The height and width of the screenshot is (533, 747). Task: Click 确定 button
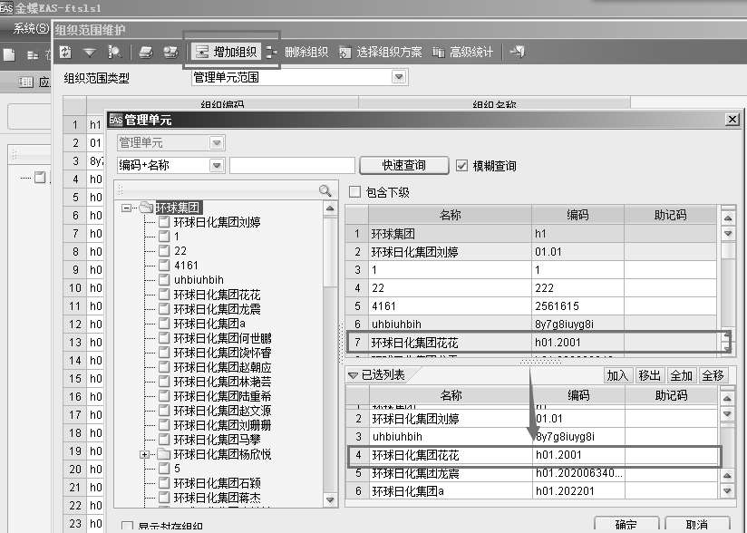626,525
